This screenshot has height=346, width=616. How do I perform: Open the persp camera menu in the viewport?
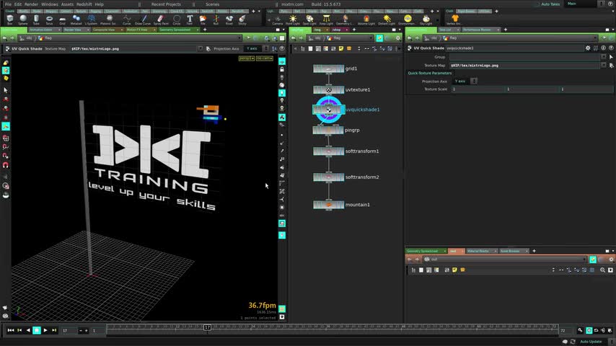247,58
